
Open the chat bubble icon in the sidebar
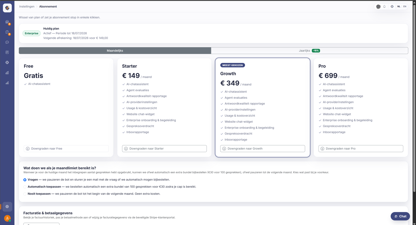click(x=7, y=42)
